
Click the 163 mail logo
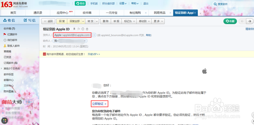pyautogui.click(x=14, y=5)
